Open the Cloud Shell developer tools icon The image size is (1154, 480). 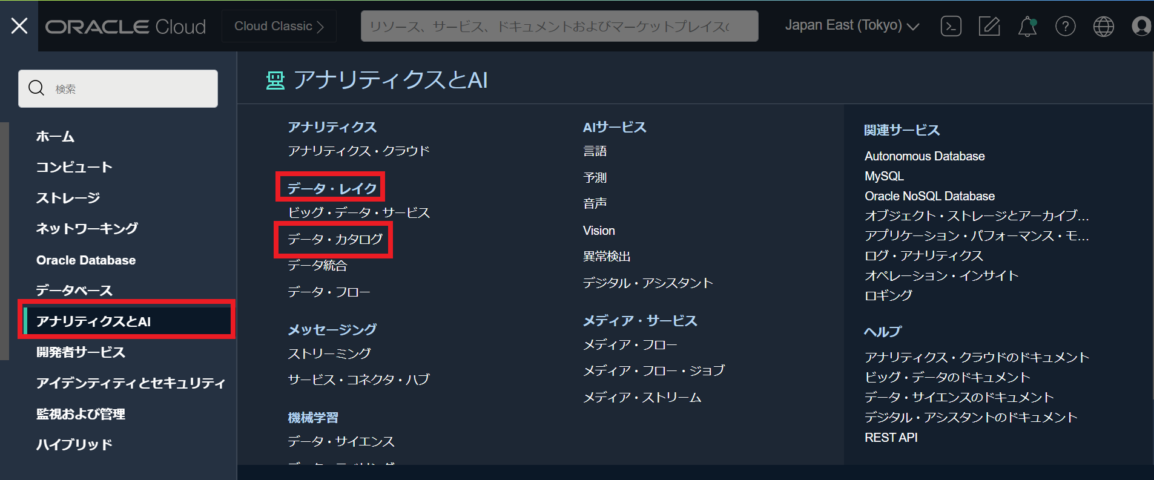click(x=951, y=26)
